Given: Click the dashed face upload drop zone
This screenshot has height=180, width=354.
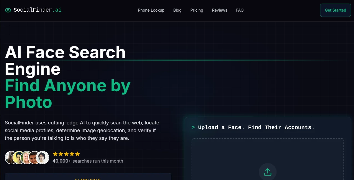Looking at the screenshot, I should 268,159.
